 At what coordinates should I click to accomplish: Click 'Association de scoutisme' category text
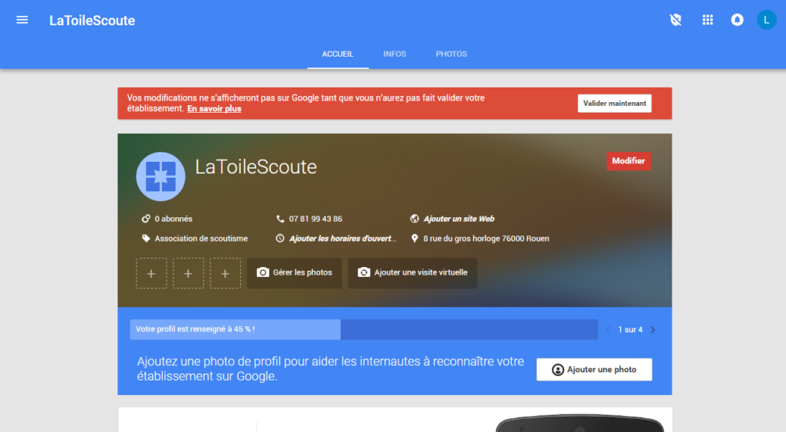(201, 239)
